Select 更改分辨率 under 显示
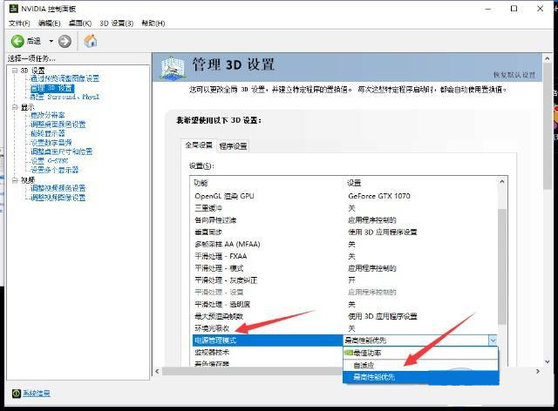558x411 pixels. point(48,115)
